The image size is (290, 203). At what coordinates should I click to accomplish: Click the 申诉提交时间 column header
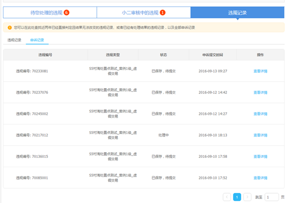tap(213, 55)
